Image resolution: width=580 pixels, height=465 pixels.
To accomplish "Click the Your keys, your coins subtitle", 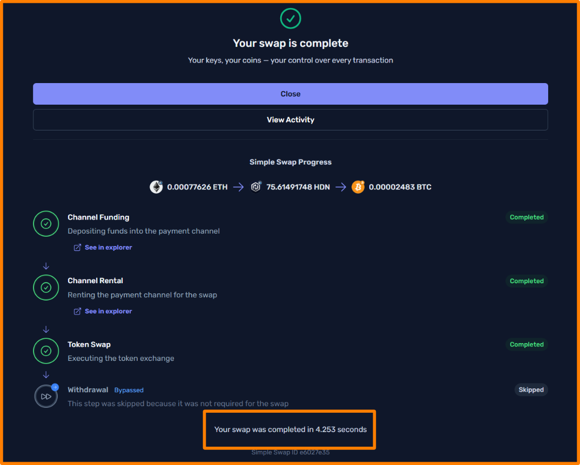I will click(291, 60).
